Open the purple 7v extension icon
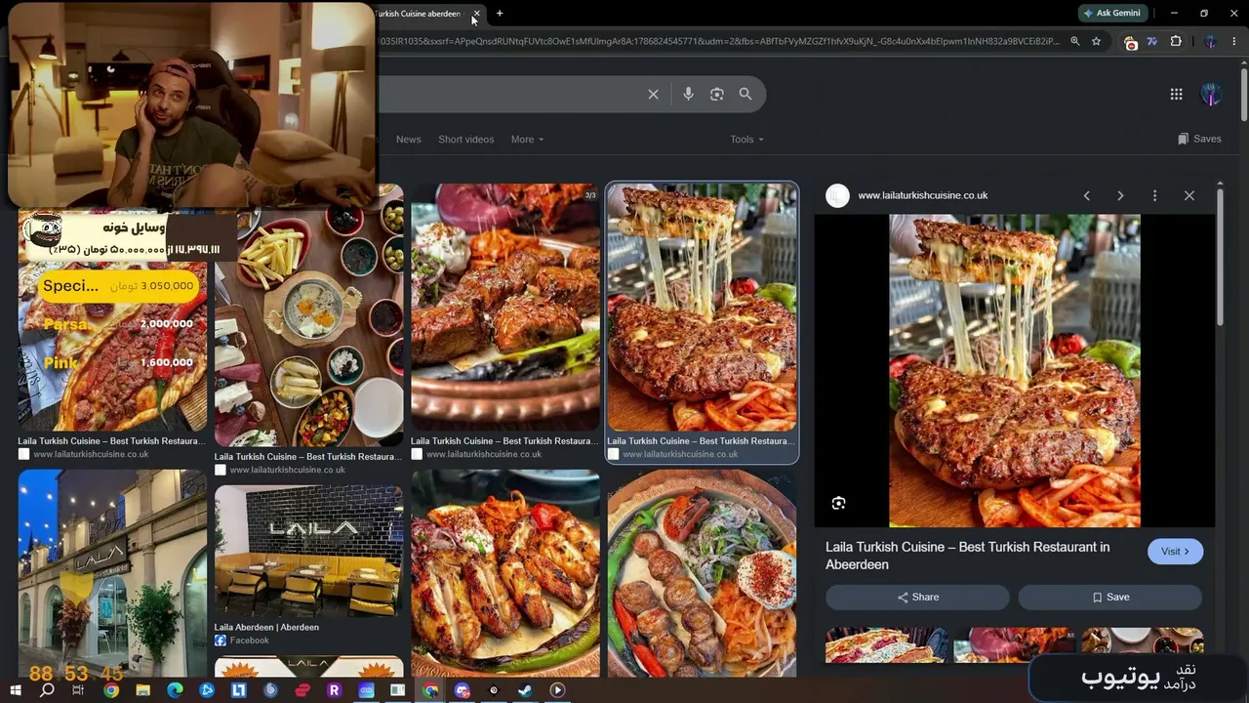 pyautogui.click(x=1152, y=42)
